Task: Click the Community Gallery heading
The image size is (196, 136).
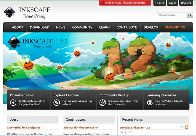Action: click(x=114, y=95)
